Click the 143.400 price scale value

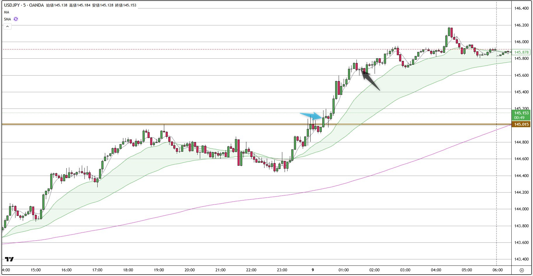pos(522,259)
